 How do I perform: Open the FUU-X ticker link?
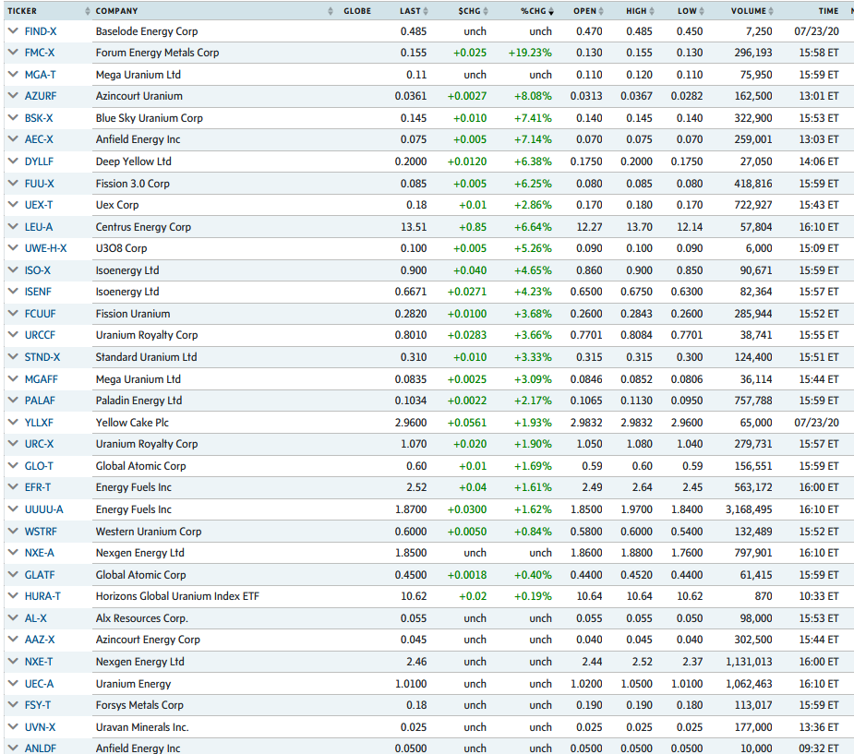click(x=39, y=184)
